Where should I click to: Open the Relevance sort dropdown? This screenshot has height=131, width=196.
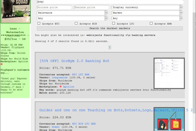point(72,13)
